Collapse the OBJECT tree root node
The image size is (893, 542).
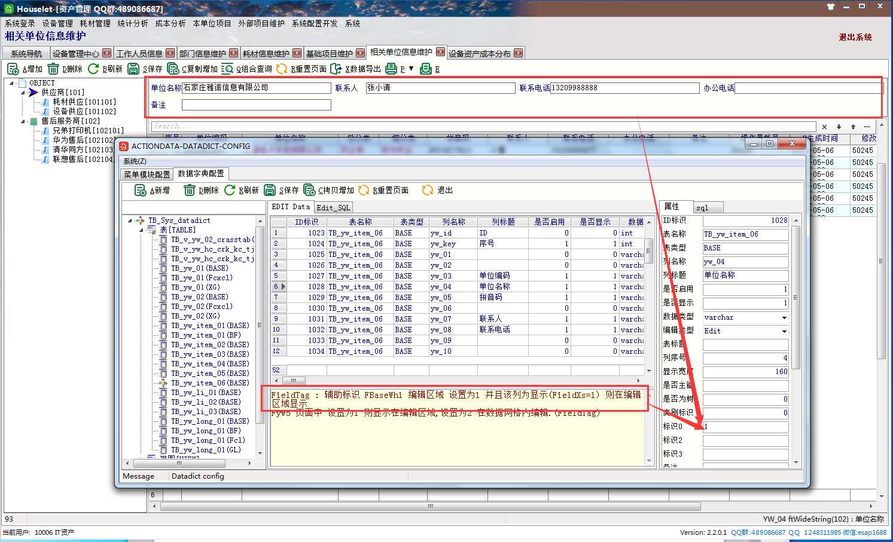coord(13,83)
